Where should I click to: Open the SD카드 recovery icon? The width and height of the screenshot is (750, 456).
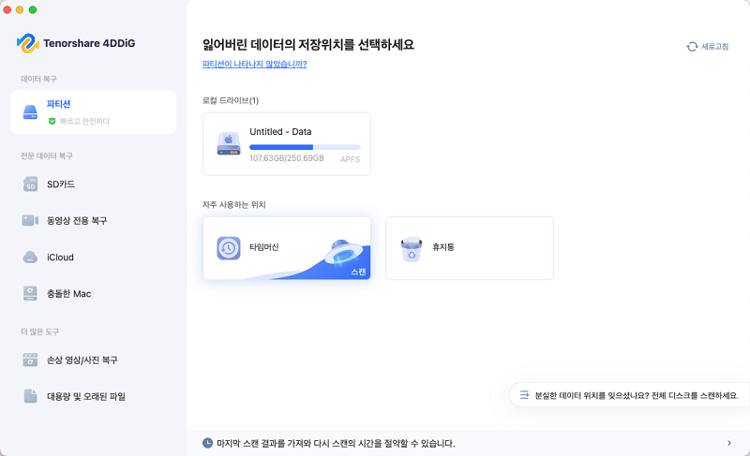[x=30, y=184]
